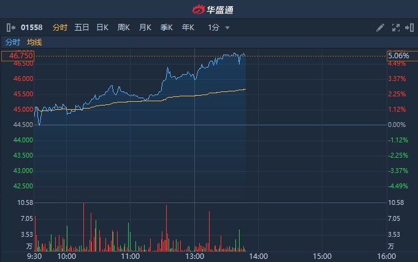
Task: Switch to the 五日 five-day tab
Action: point(82,28)
